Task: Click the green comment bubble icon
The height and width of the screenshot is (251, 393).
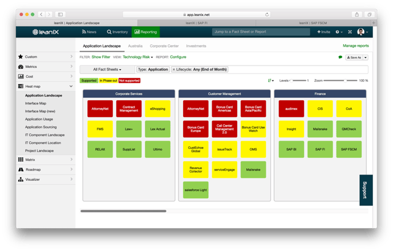Action: tap(340, 57)
